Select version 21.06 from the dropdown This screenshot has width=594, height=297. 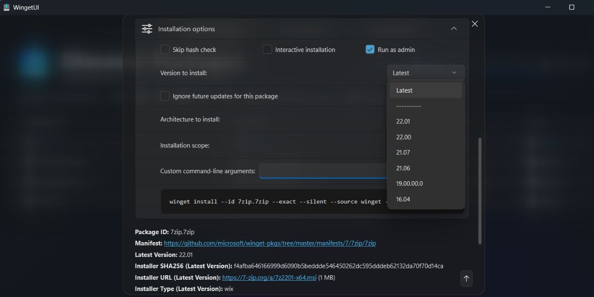426,168
